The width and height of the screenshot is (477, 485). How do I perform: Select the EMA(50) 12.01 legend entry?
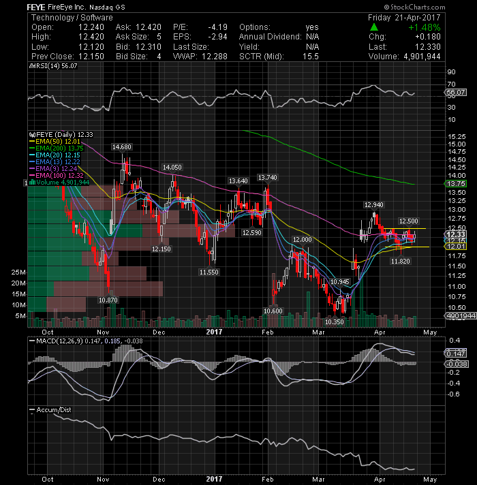(55, 142)
